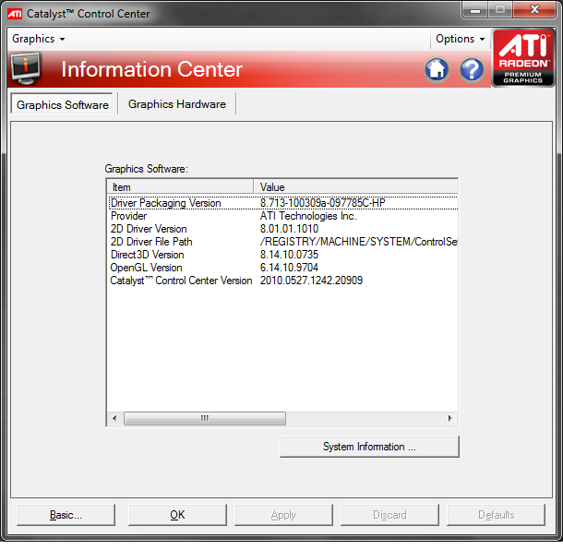Click the value 2010.0527.1242.20909
Image resolution: width=563 pixels, height=550 pixels.
[x=311, y=281]
